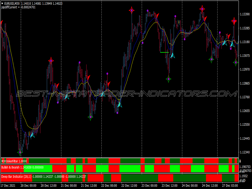The width and height of the screenshot is (252, 189).
Task: Click the cyan up arrow just after 21 Dec 00:00
Action: pos(67,97)
